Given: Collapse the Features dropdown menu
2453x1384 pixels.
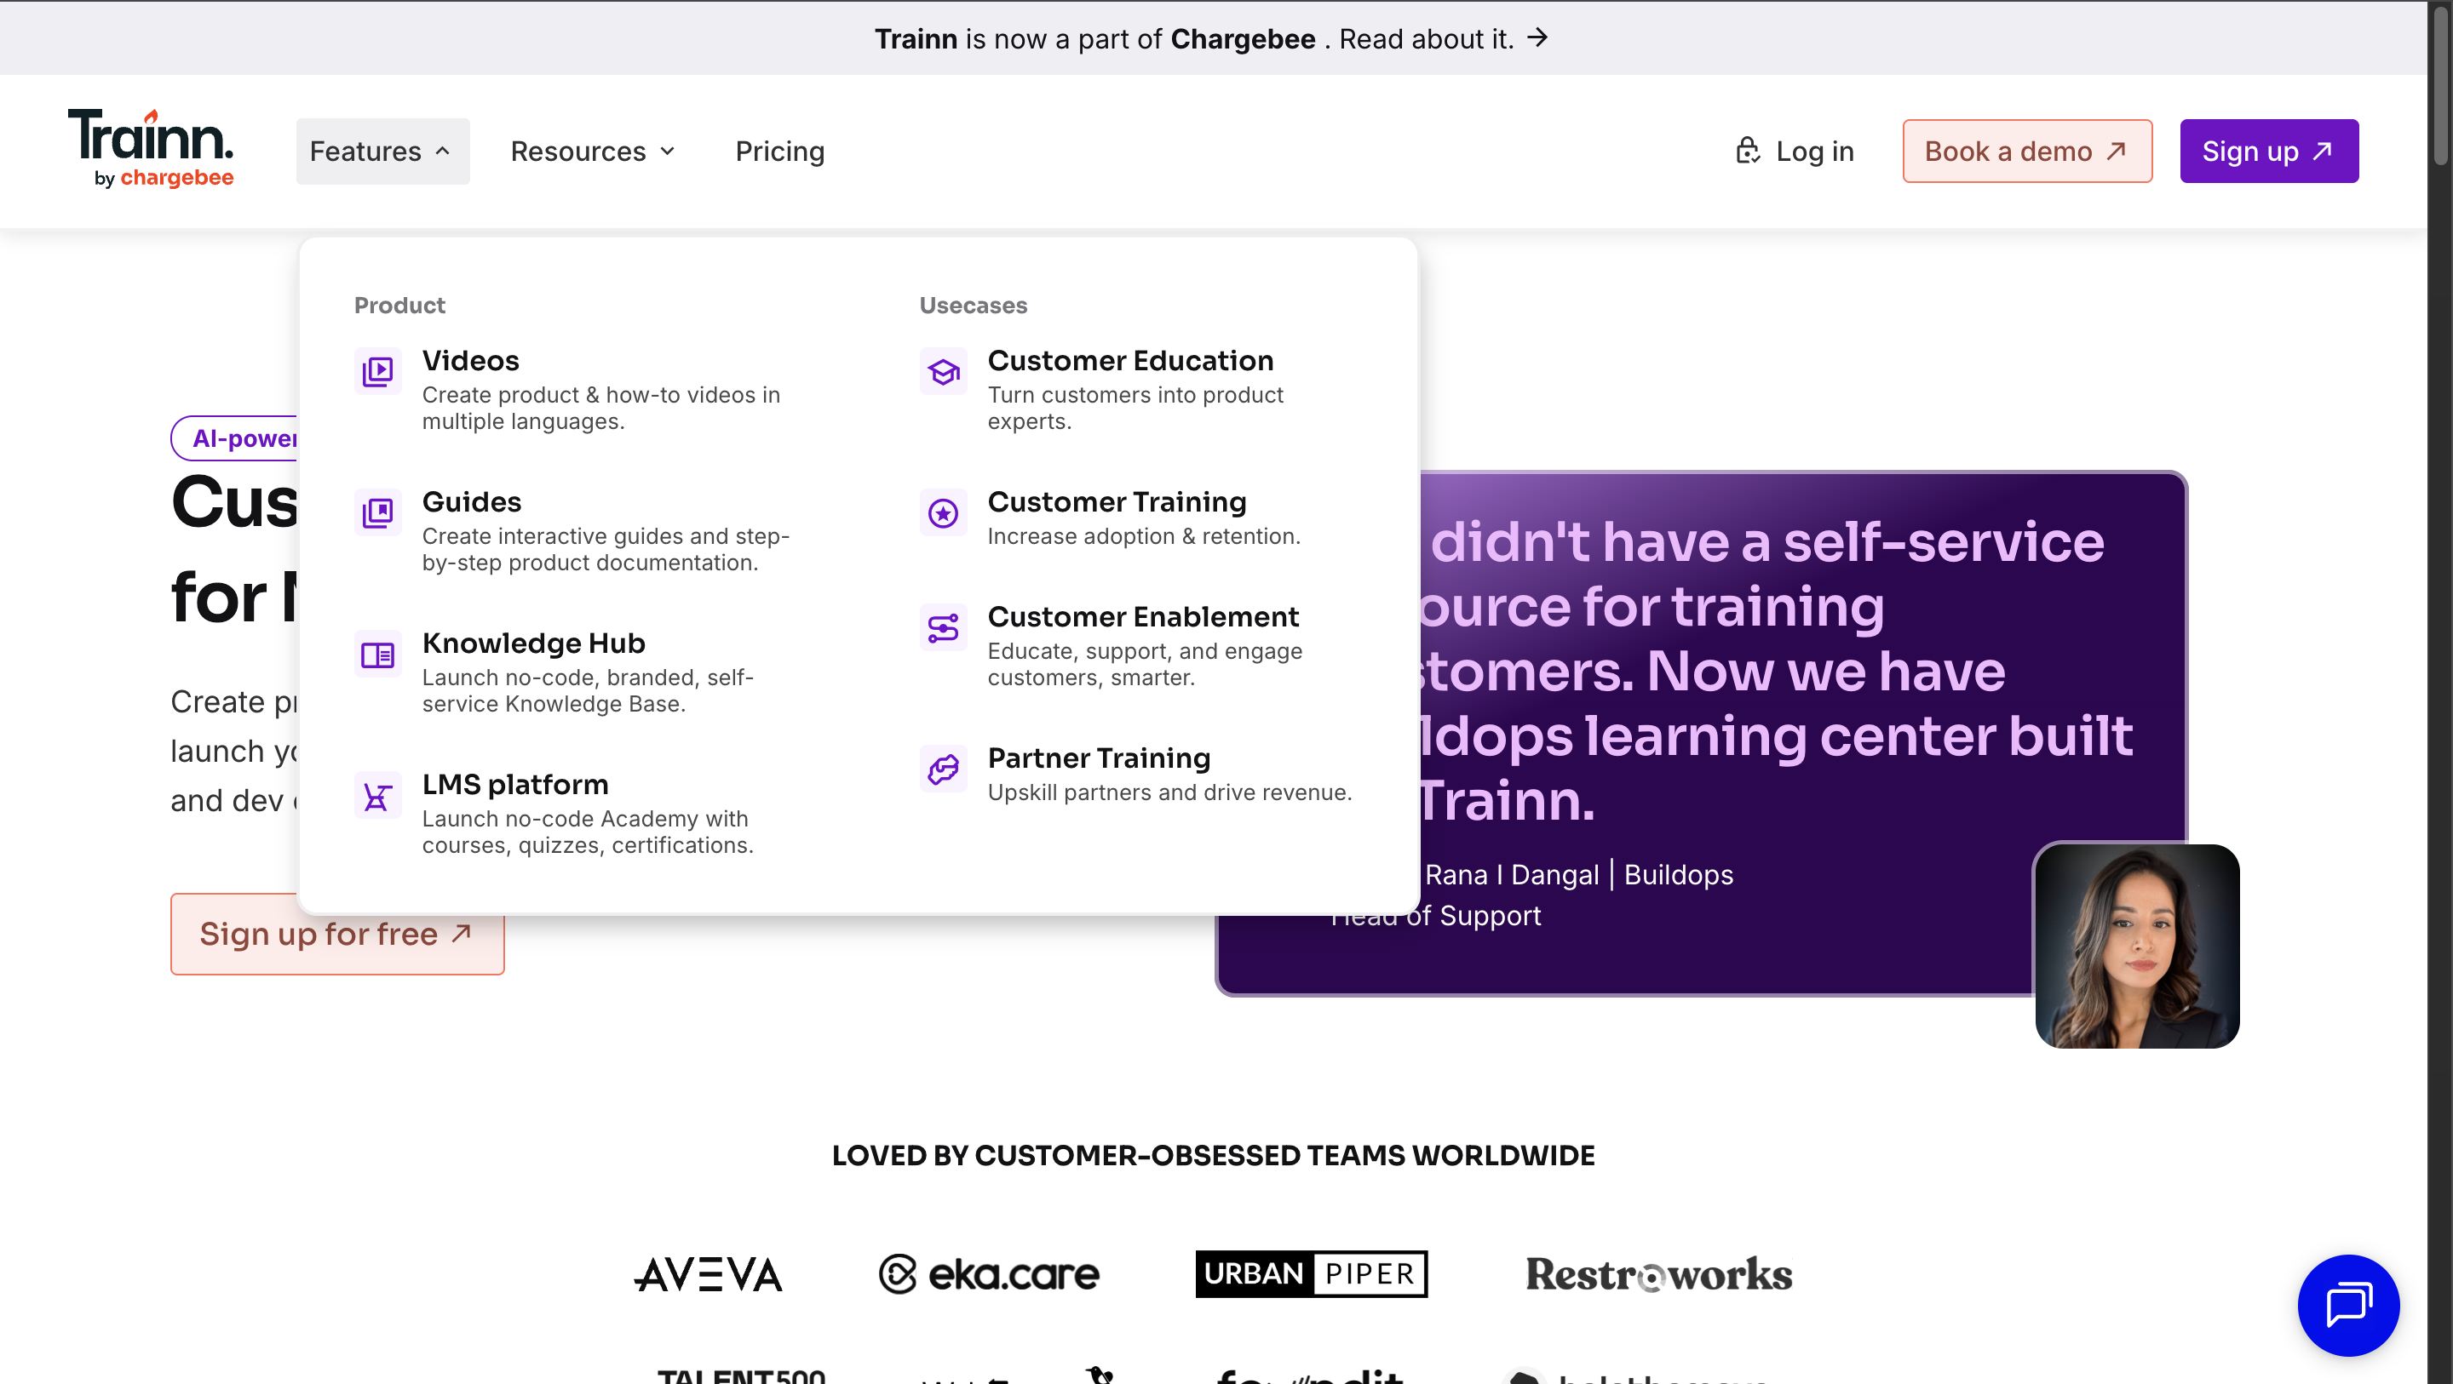Looking at the screenshot, I should (x=382, y=151).
